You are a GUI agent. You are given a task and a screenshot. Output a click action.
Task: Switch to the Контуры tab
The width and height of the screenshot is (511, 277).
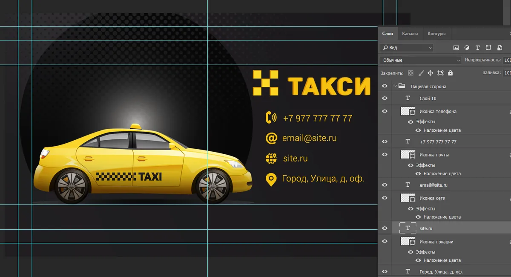click(436, 34)
